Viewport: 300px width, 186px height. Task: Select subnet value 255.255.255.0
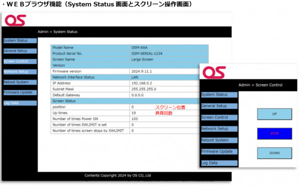[143, 89]
